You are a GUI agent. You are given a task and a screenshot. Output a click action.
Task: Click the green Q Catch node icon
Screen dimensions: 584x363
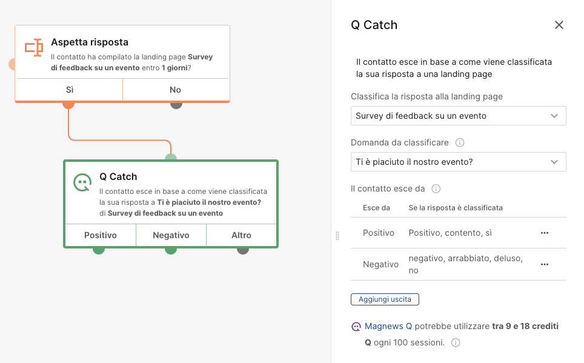82,182
